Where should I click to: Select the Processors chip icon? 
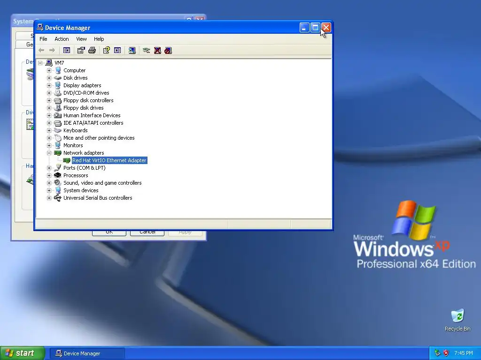[x=58, y=175]
